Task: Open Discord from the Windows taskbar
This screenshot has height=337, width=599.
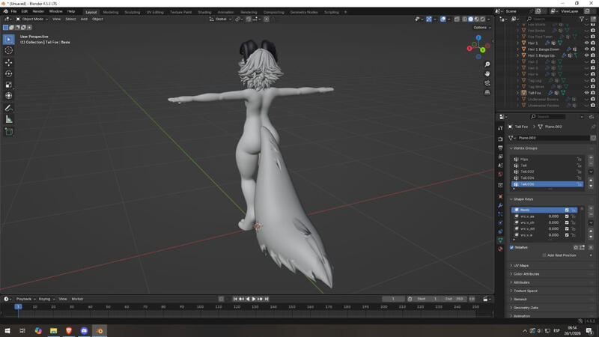Action: coord(84,331)
